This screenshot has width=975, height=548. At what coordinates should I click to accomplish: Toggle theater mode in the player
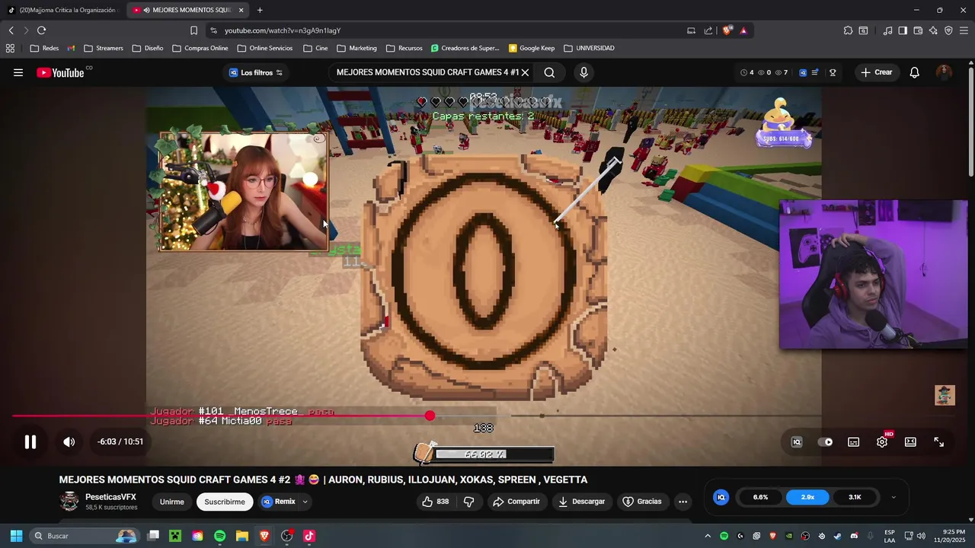click(x=910, y=441)
